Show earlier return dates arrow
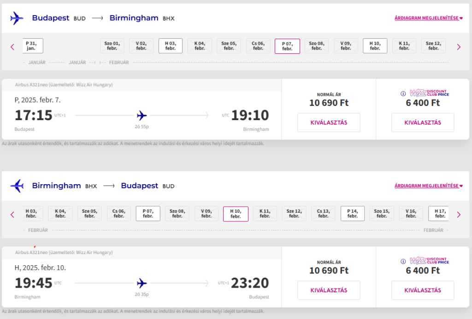472x319 pixels. pos(12,215)
